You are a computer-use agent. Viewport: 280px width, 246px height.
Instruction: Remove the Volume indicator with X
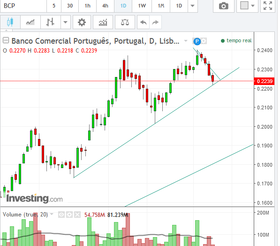tap(77, 215)
